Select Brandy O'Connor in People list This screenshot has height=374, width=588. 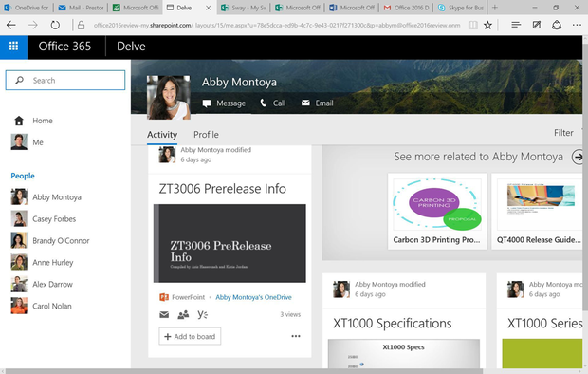tap(50, 241)
